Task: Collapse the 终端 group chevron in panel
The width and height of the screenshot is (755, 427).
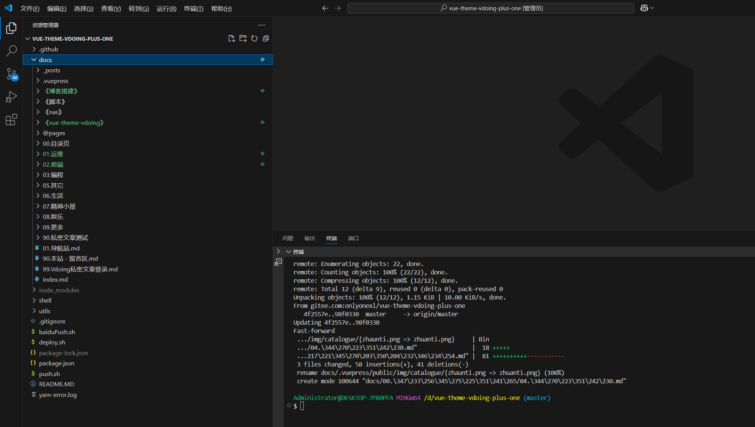Action: (289, 252)
